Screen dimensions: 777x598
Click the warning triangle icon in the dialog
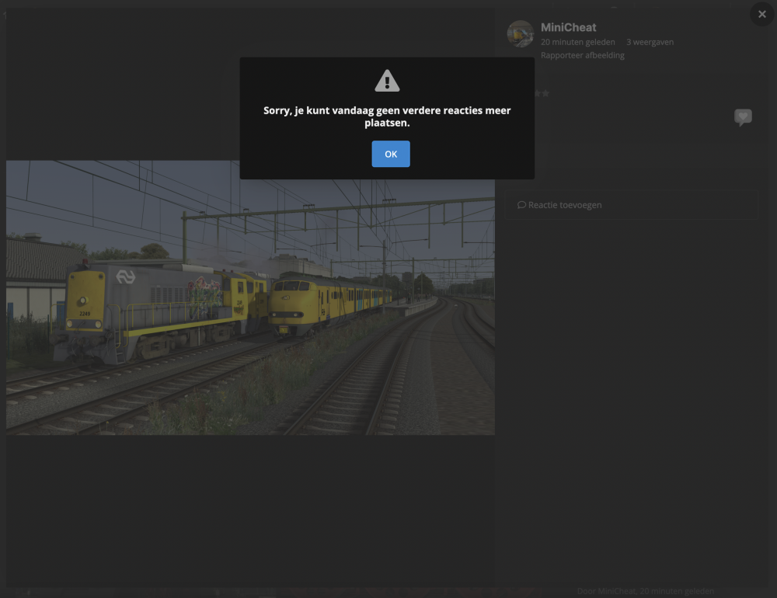[x=387, y=80]
